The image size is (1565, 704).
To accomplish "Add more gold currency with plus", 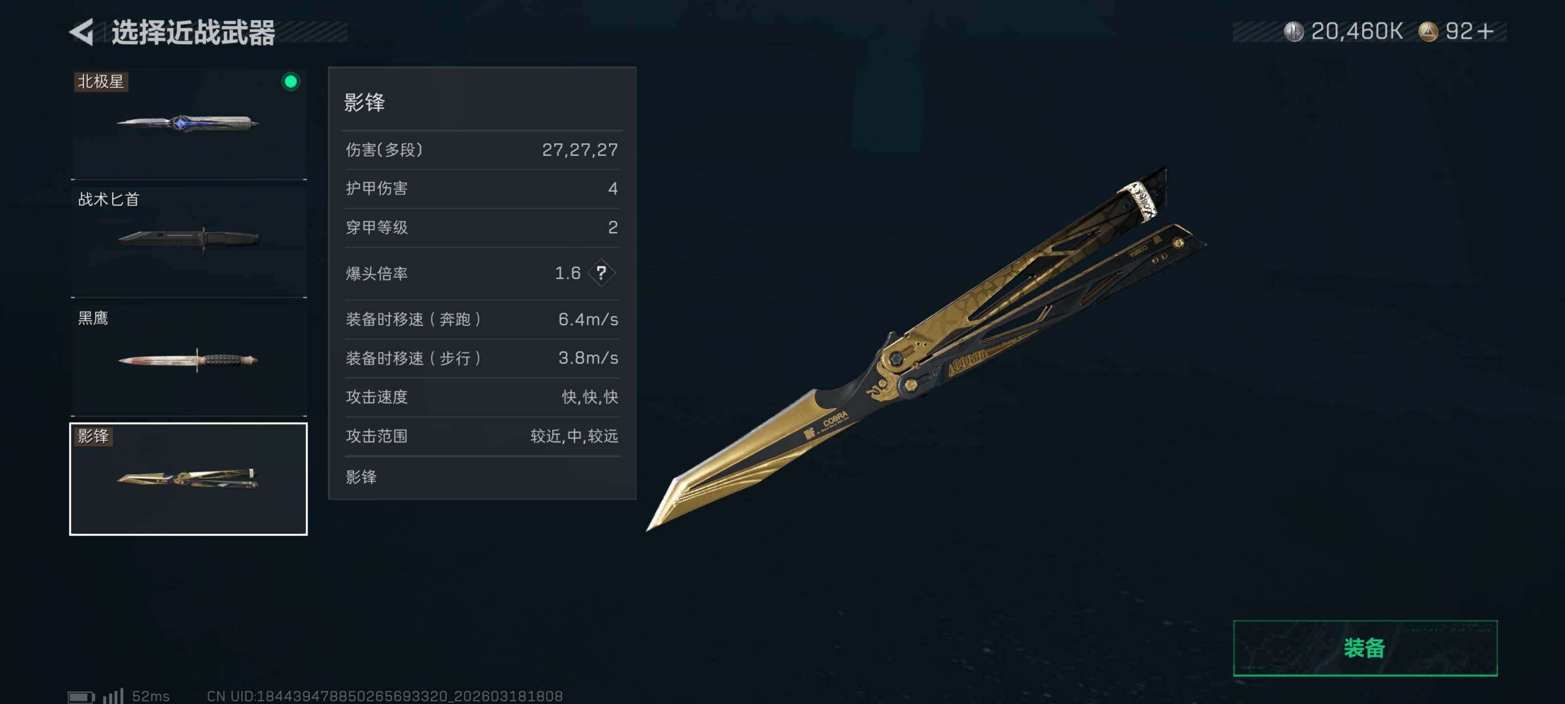I will coord(1485,32).
